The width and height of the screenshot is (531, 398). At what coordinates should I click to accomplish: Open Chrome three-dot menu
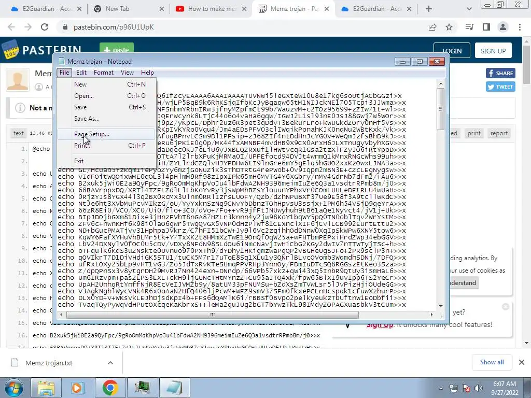click(520, 27)
